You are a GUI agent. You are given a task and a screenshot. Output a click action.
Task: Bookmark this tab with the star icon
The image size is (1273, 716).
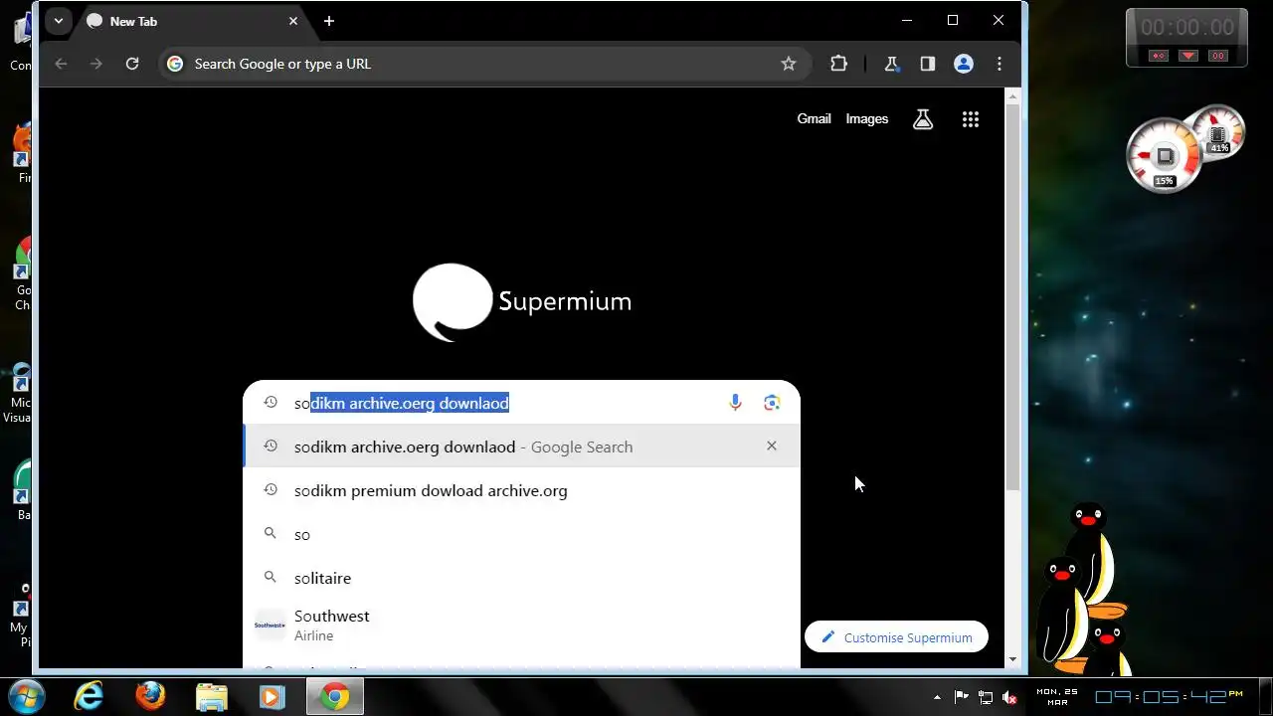789,64
